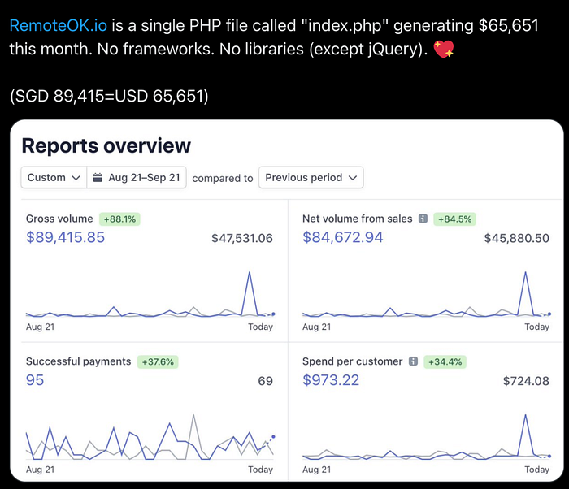Open the Custom range dropdown

coord(54,177)
